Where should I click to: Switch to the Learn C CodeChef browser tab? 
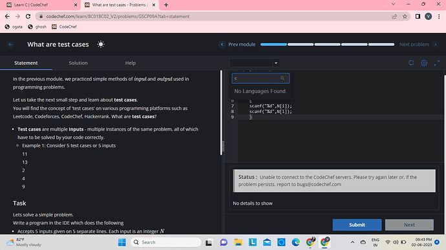[x=41, y=5]
